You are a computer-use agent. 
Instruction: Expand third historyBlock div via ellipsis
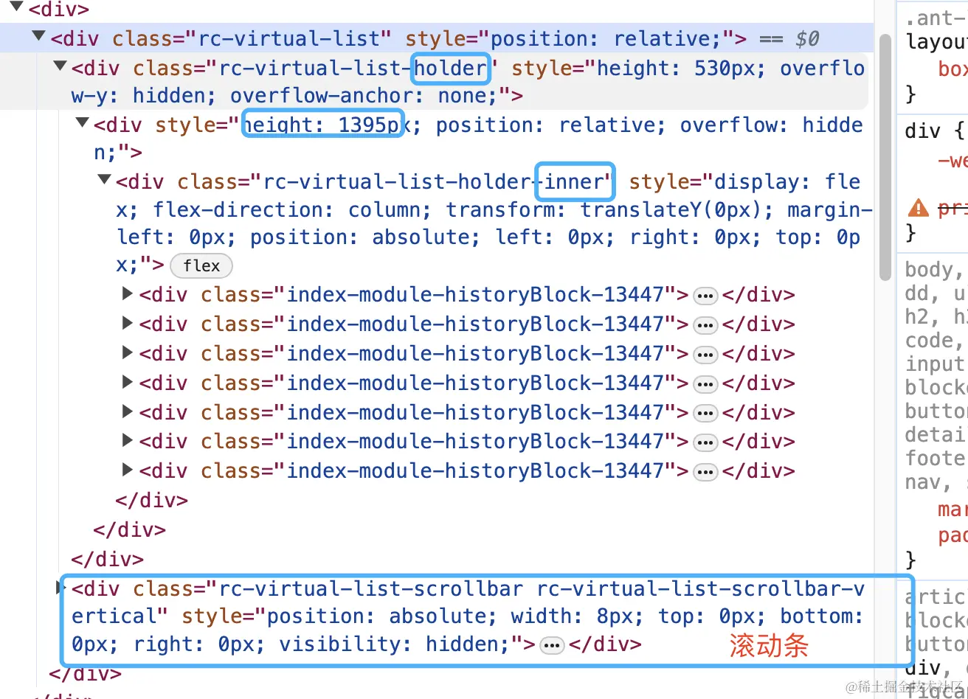705,353
